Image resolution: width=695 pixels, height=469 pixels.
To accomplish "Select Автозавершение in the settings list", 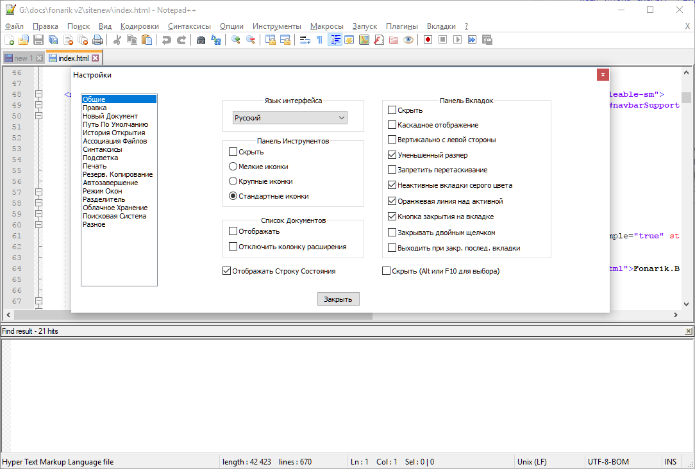I will coord(110,183).
